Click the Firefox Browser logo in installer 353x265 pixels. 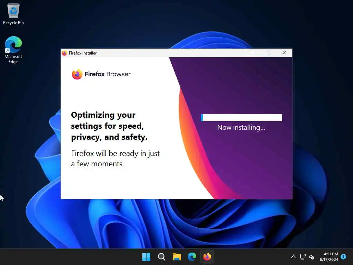101,75
